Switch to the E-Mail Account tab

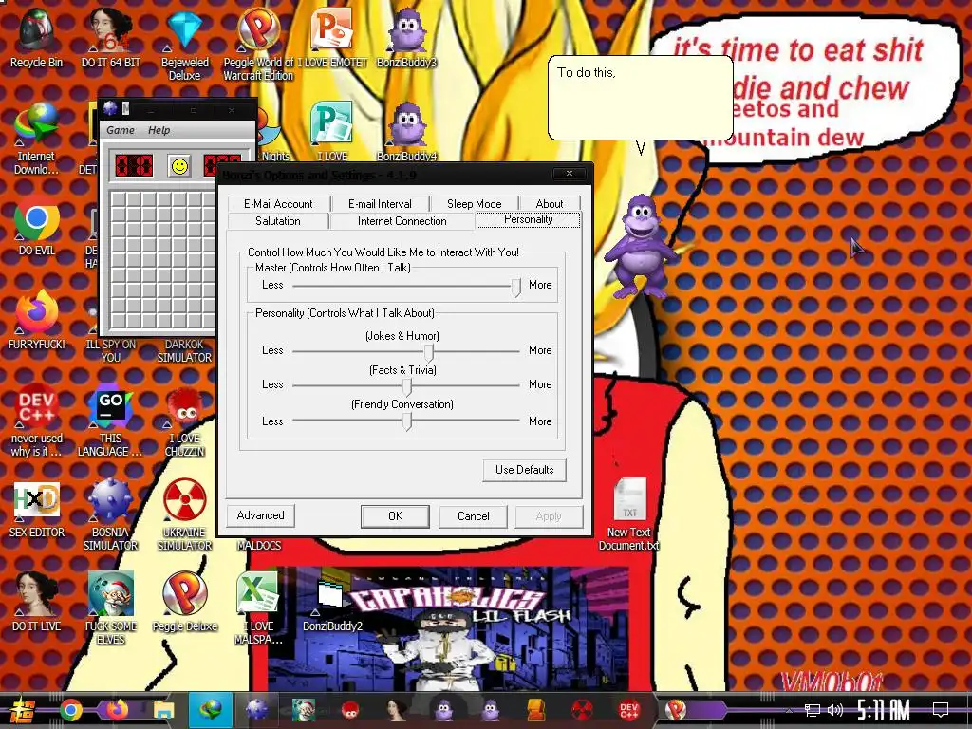tap(278, 204)
